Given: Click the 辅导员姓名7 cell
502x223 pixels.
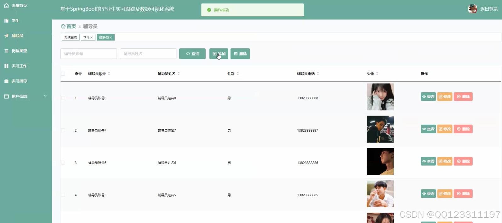Looking at the screenshot, I should [x=167, y=130].
